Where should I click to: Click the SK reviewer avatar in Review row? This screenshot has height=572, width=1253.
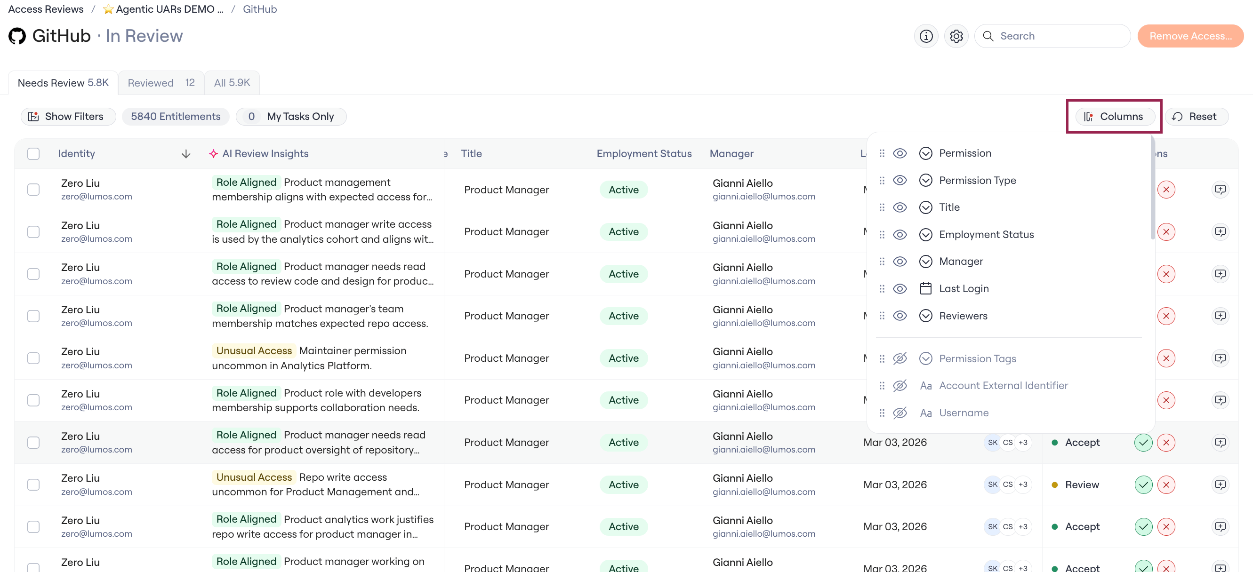coord(992,485)
